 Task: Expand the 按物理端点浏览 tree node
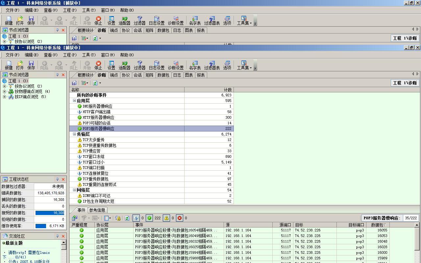pyautogui.click(x=4, y=91)
